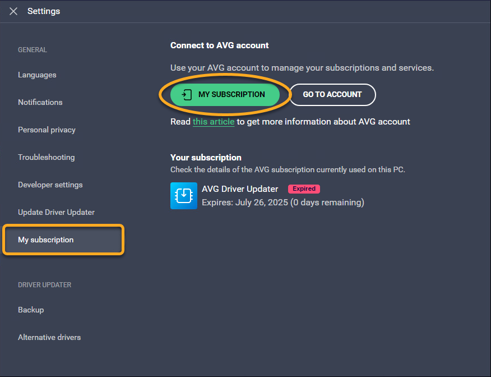Click the Settings title in header
The width and height of the screenshot is (491, 377).
click(44, 11)
